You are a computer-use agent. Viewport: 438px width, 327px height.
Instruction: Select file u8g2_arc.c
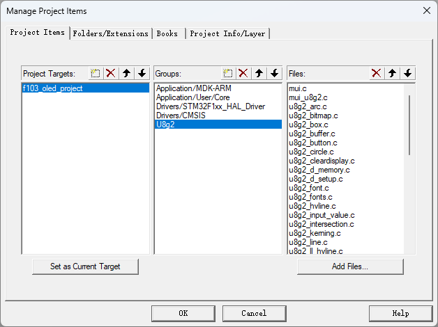(346, 106)
